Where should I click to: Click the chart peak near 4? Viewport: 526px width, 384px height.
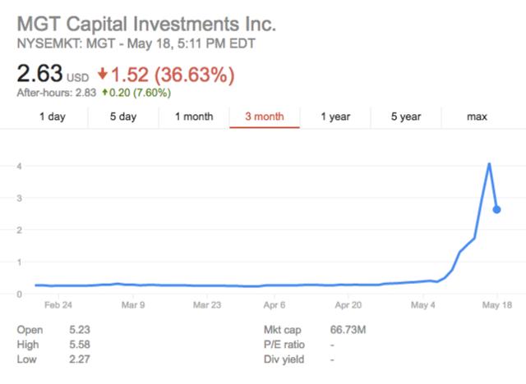(489, 164)
